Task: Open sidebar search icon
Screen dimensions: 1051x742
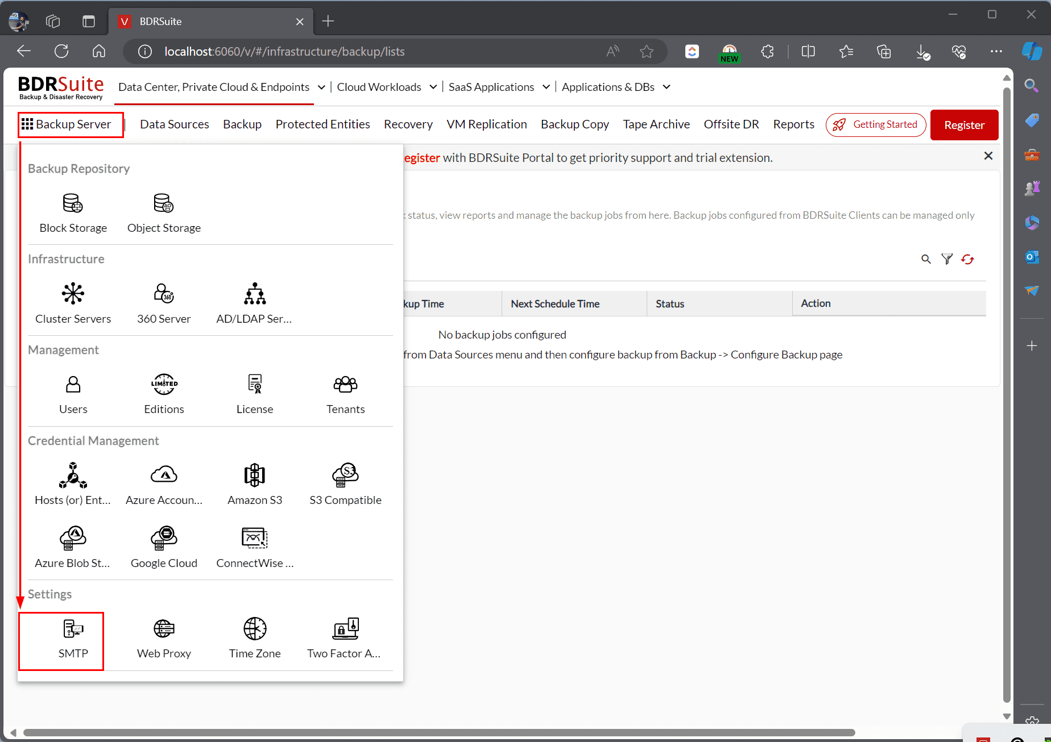Action: click(1031, 86)
